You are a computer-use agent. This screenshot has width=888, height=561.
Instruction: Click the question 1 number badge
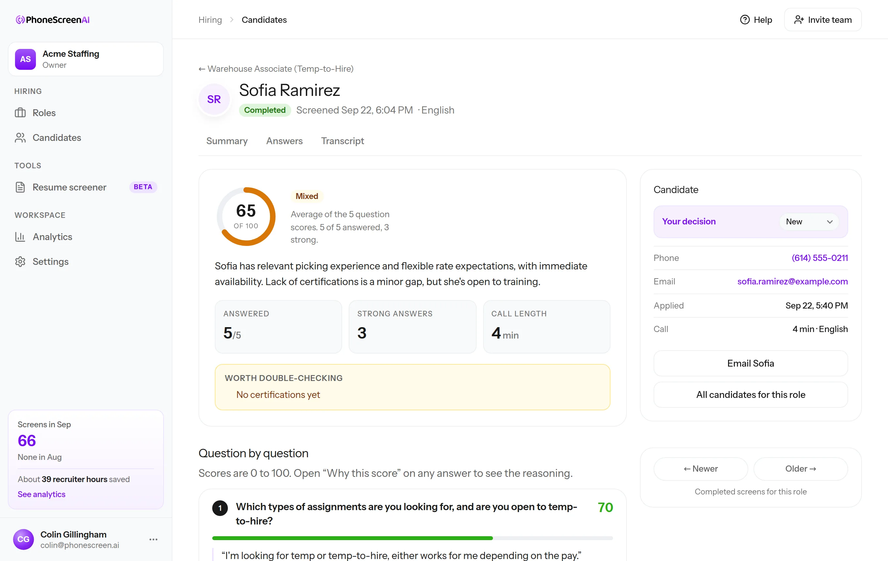[x=220, y=508]
